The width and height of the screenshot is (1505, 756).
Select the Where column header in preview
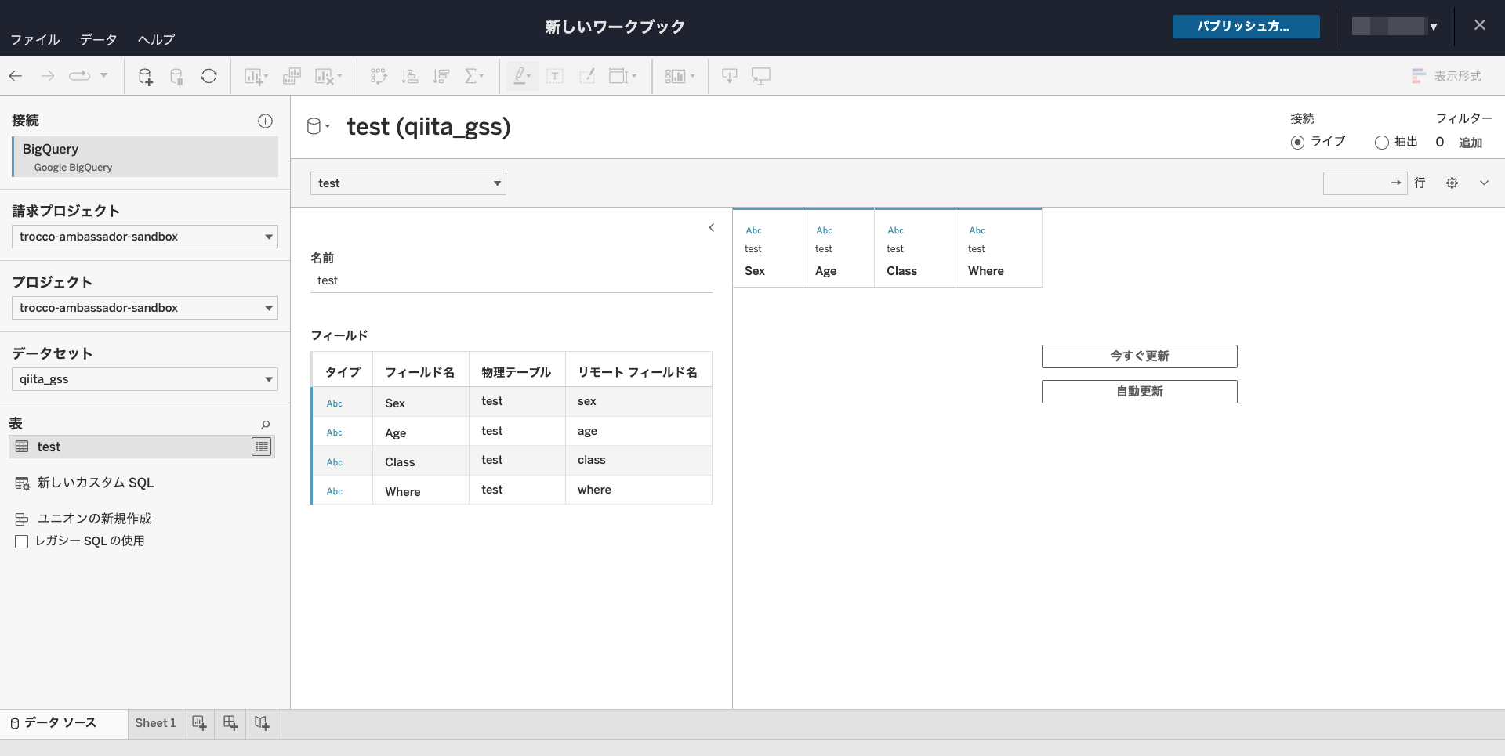(x=999, y=249)
